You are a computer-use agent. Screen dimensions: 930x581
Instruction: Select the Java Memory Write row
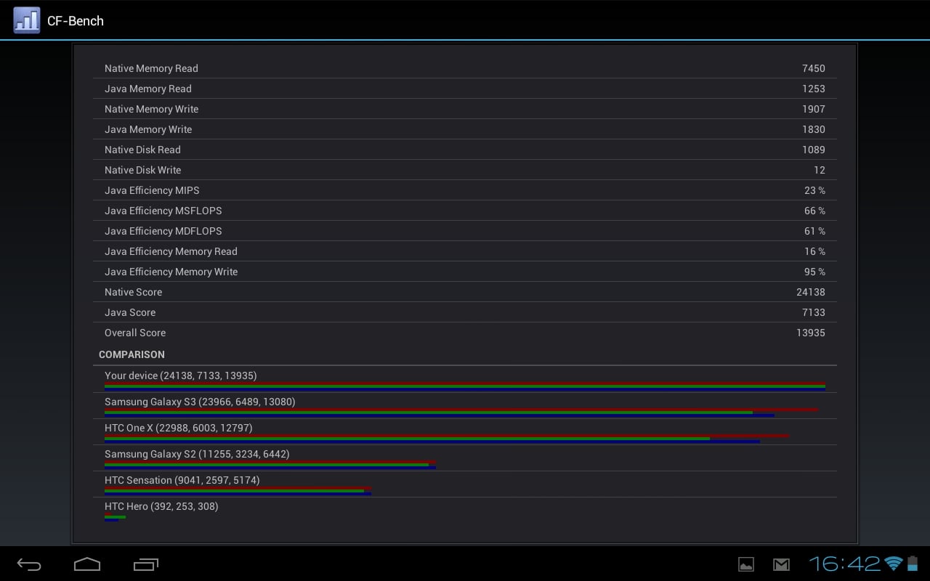[465, 129]
